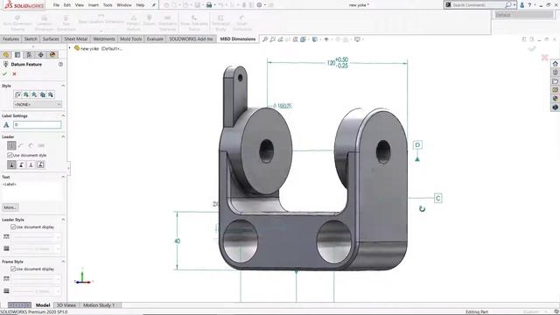Open the Appearances task pane icon

[x=555, y=98]
